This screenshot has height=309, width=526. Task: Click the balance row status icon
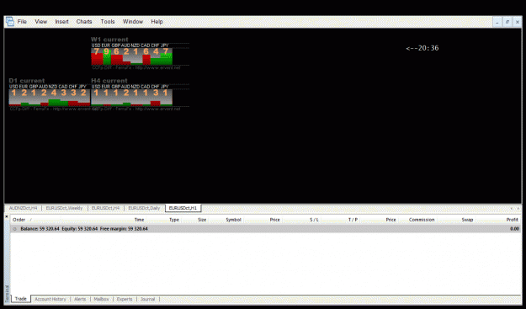coord(15,229)
